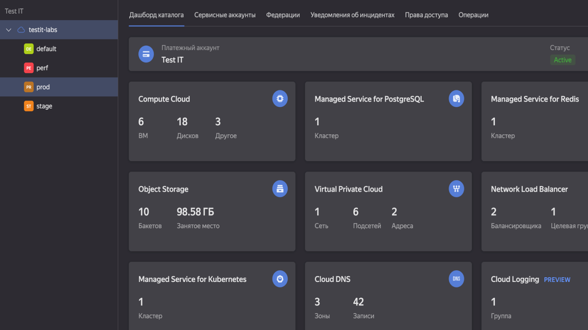The image size is (588, 330).
Task: Open the Test IT billing account link
Action: click(172, 60)
